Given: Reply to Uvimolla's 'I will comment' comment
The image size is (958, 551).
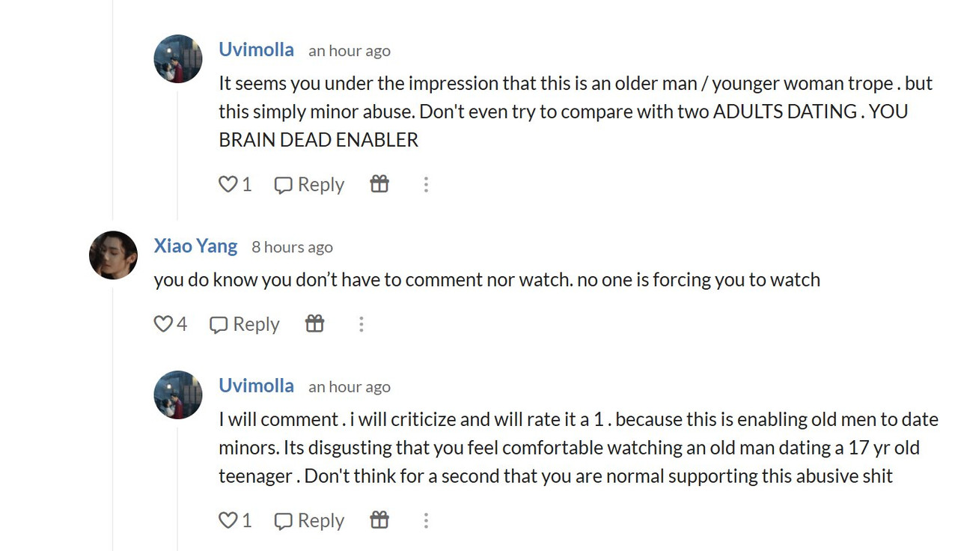Looking at the screenshot, I should click(x=309, y=520).
